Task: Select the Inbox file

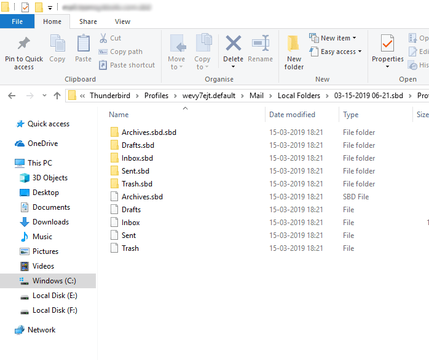Action: pos(130,223)
